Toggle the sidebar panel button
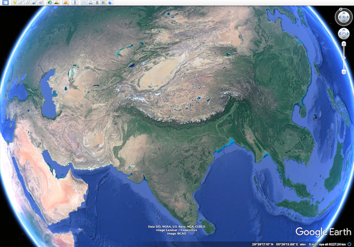 pos(6,2)
